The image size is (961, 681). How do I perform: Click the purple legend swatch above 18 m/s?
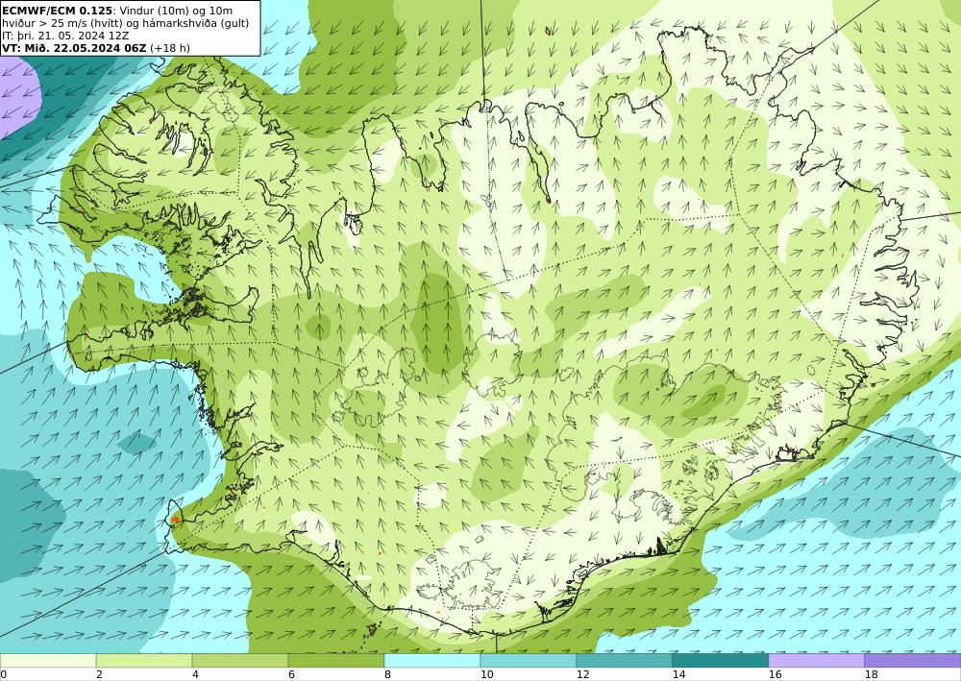pos(913,660)
